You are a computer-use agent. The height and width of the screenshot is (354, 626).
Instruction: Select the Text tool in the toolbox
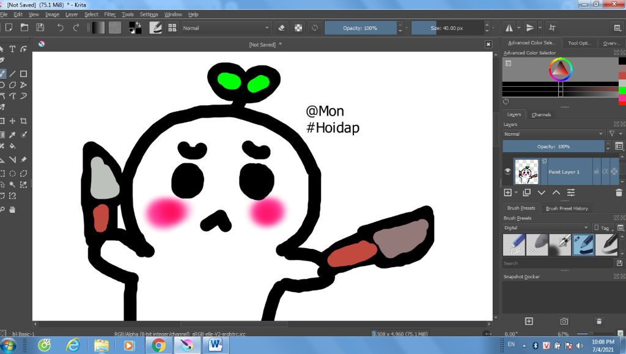click(x=12, y=49)
